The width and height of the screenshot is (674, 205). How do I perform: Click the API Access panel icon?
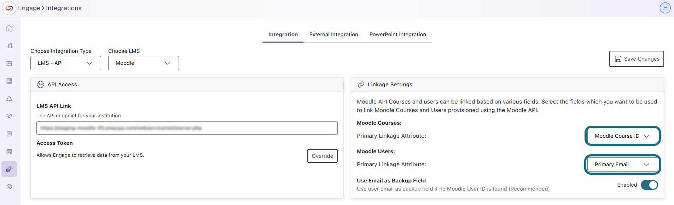click(x=41, y=85)
